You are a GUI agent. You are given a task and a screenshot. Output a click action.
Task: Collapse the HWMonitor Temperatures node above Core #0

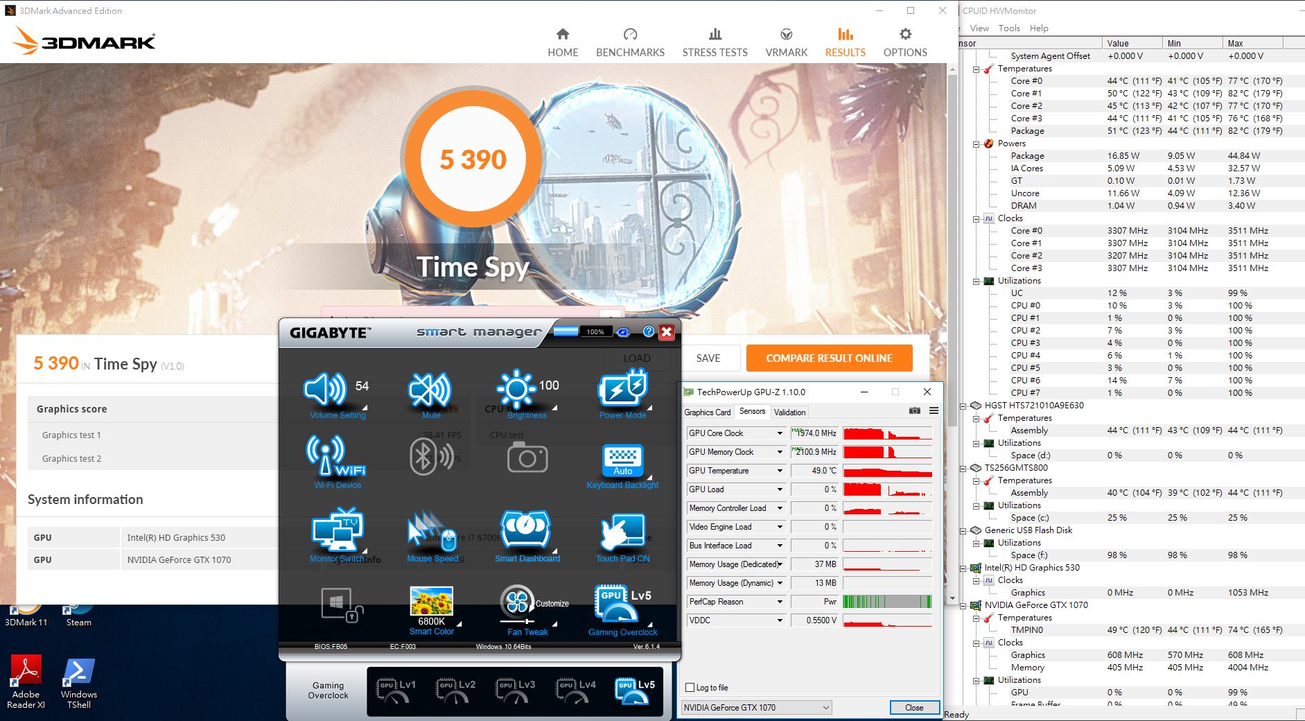(x=976, y=69)
